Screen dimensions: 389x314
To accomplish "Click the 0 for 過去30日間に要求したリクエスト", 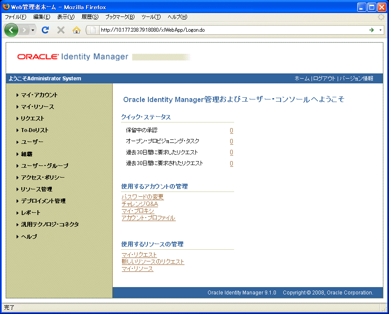I will click(231, 152).
